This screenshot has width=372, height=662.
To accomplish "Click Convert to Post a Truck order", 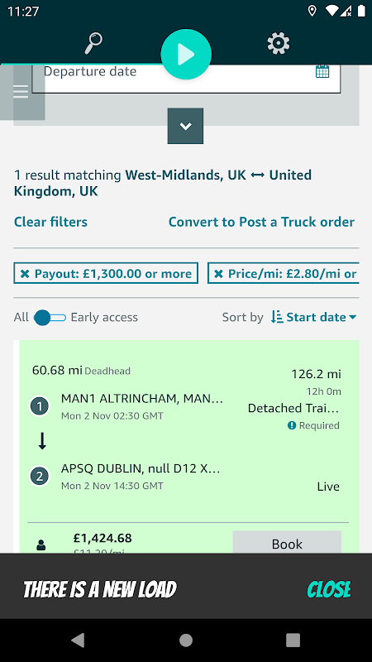I will (261, 222).
